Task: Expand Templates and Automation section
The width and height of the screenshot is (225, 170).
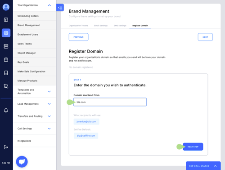Action: coord(49,91)
